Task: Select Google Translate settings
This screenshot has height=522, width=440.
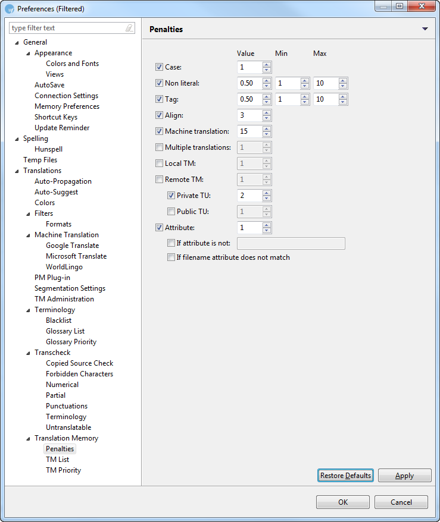Action: coord(72,246)
